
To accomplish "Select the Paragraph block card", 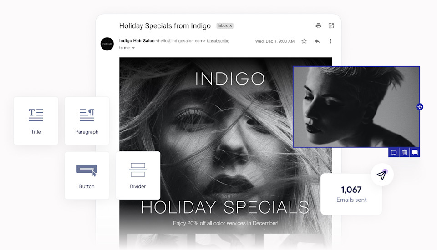I will pos(87,121).
